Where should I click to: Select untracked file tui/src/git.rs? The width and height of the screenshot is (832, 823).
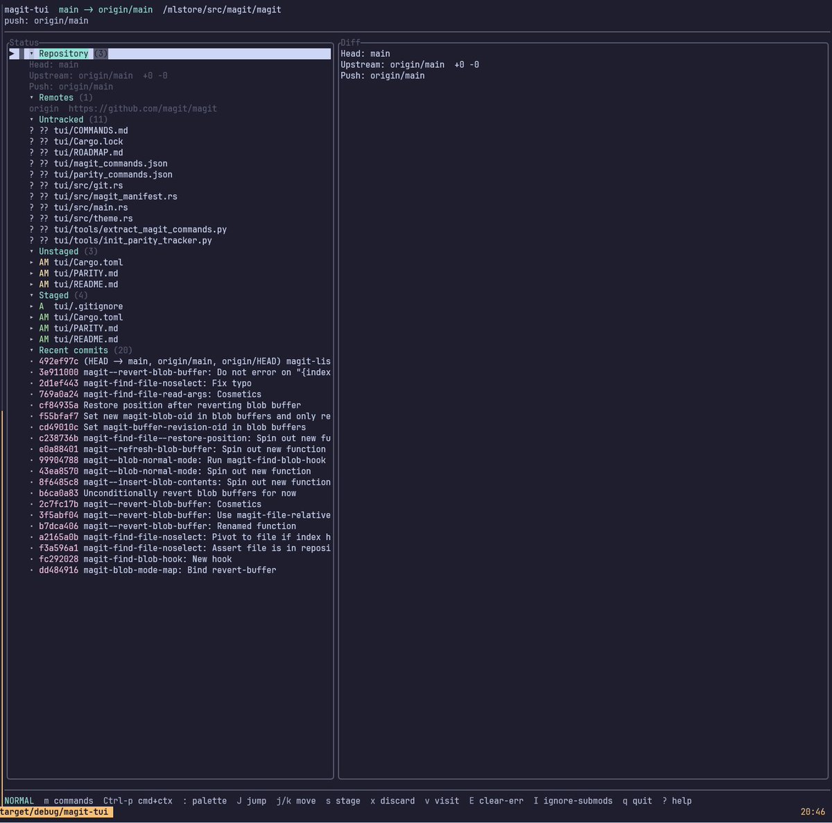coord(76,186)
